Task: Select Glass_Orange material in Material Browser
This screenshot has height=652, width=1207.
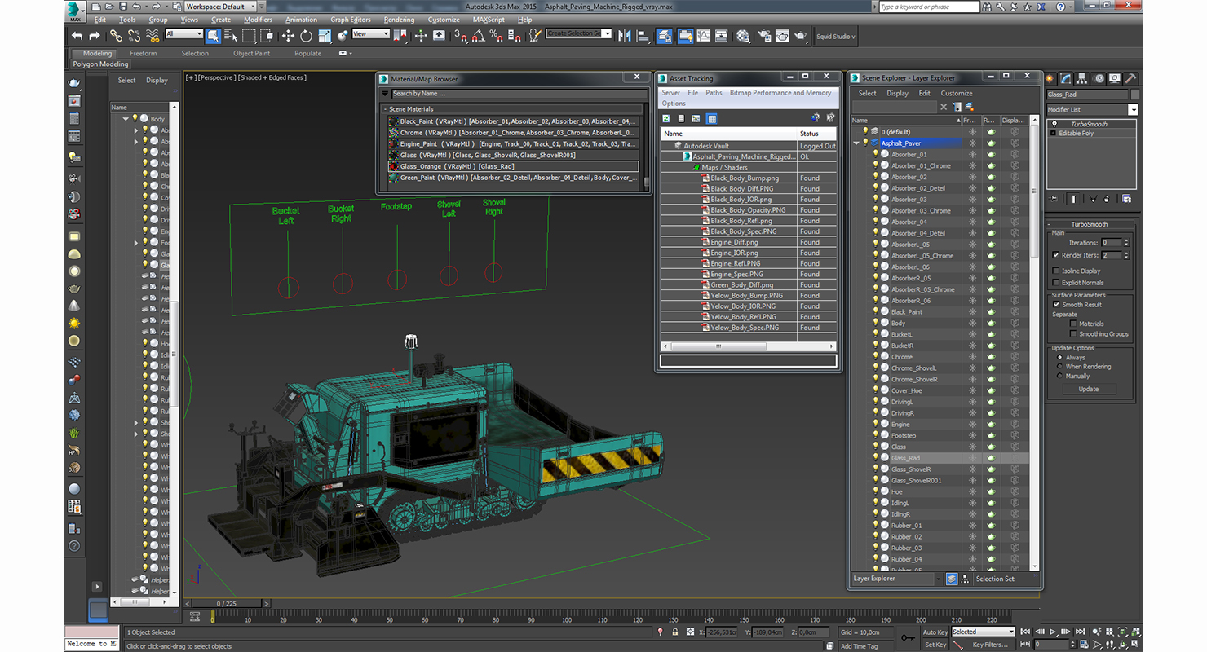Action: pyautogui.click(x=513, y=166)
